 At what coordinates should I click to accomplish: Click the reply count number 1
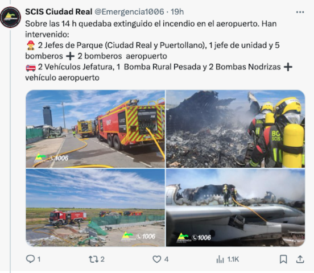[x=39, y=259]
